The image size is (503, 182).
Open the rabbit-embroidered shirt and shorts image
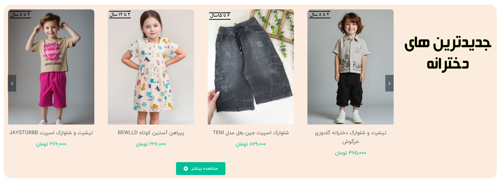[350, 67]
